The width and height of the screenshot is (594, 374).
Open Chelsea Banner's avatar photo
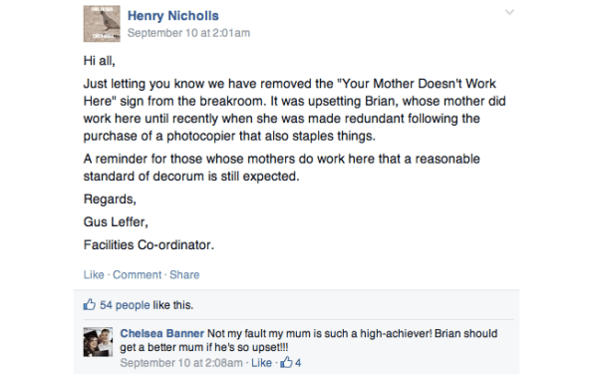point(98,342)
